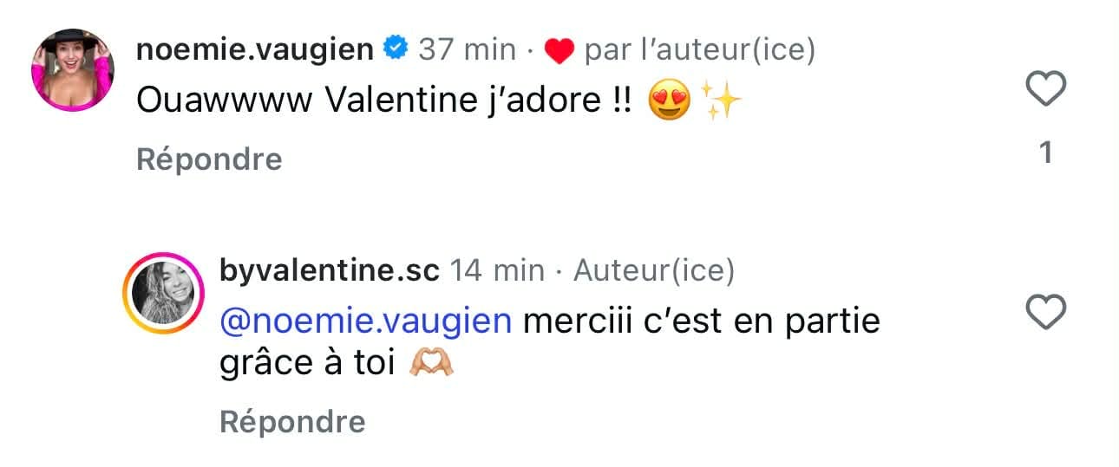Like the reply from byvalentine.sc

pyautogui.click(x=1045, y=312)
